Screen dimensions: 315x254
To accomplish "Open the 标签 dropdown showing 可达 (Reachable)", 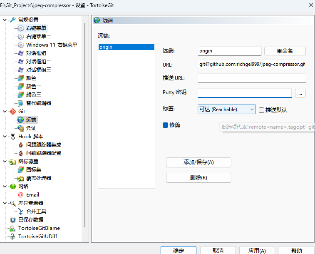I will pyautogui.click(x=227, y=110).
